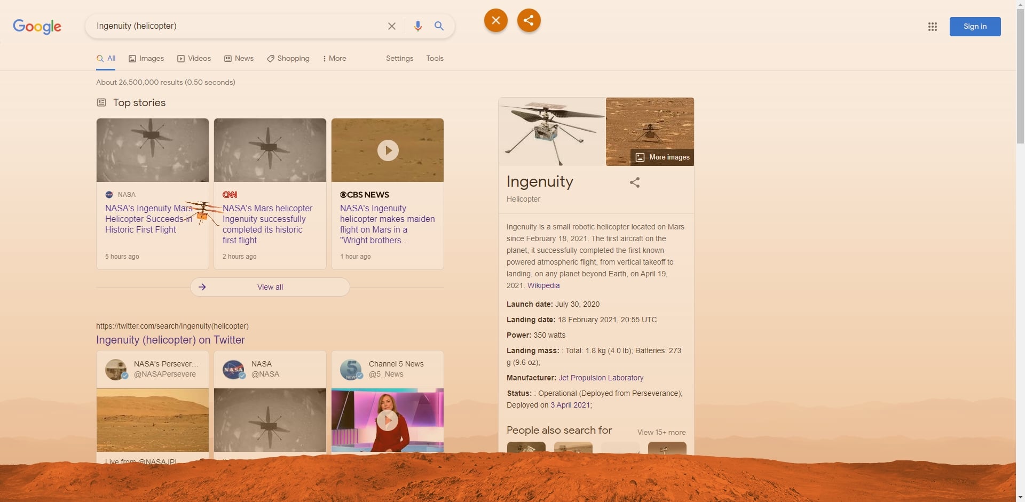The width and height of the screenshot is (1025, 502).
Task: Switch to the Shopping tab
Action: tap(288, 59)
